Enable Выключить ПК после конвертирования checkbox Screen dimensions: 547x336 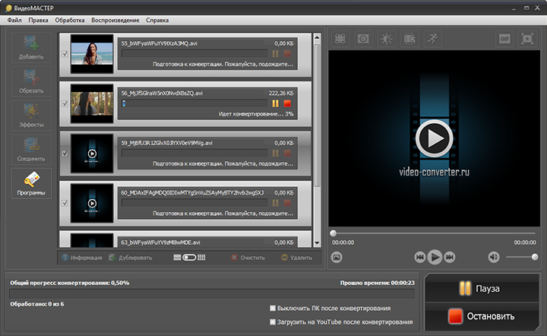[x=273, y=308]
